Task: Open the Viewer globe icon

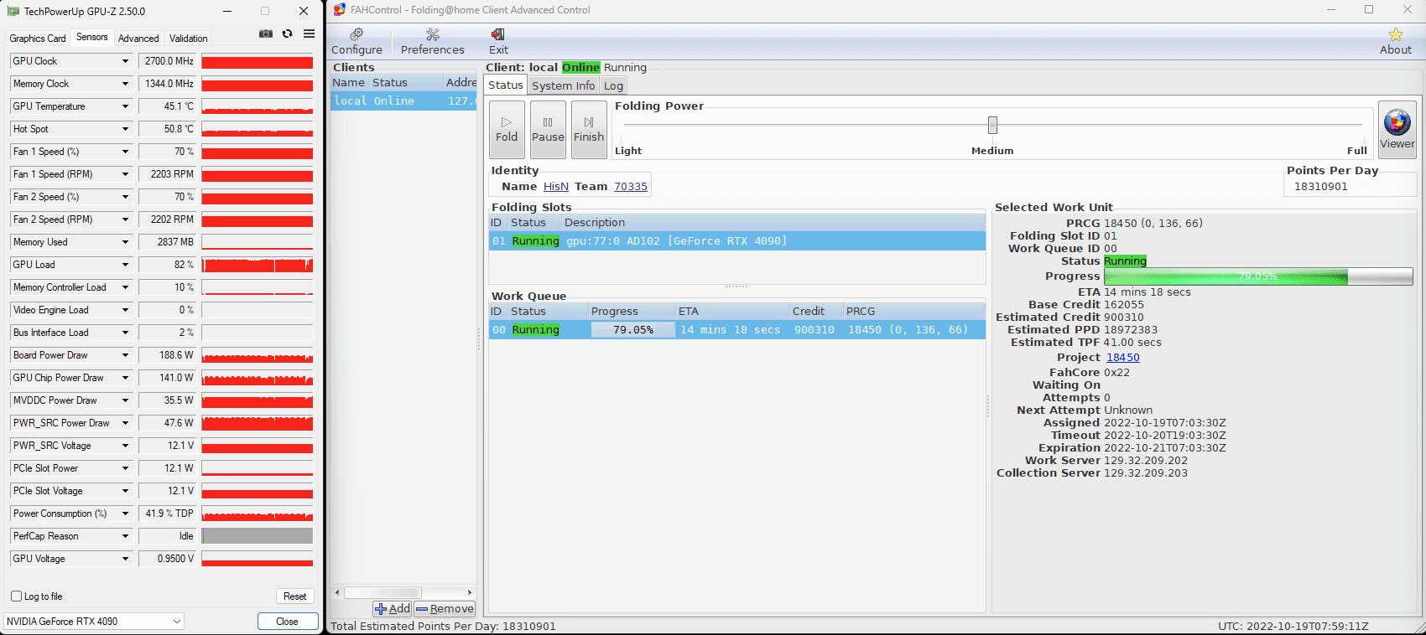Action: (1397, 129)
